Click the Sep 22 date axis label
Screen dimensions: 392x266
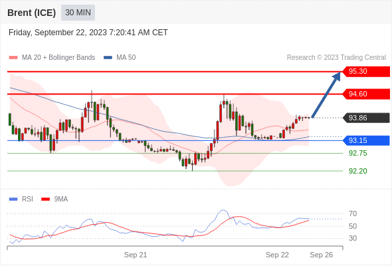(x=277, y=255)
